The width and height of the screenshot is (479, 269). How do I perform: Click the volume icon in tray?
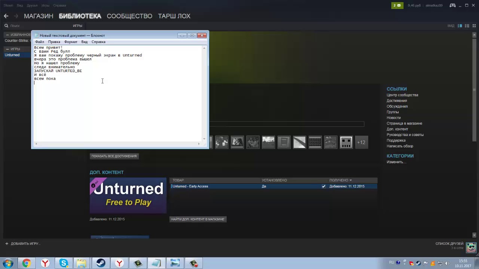(447, 263)
